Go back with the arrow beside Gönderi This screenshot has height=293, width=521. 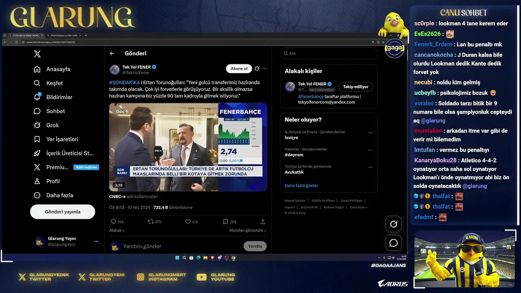[112, 53]
